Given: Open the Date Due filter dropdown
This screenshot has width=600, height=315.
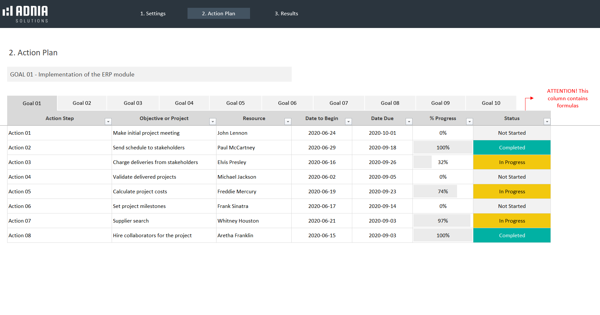Looking at the screenshot, I should (x=409, y=122).
